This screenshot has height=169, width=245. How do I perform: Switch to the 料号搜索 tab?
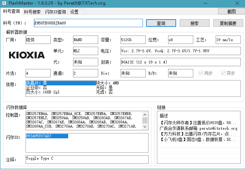33,12
